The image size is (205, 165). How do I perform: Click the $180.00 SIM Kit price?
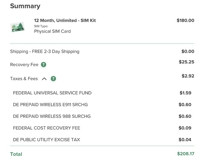pos(185,20)
